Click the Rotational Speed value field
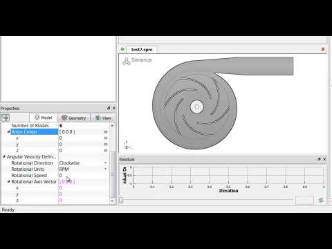332x249 pixels. [83, 175]
